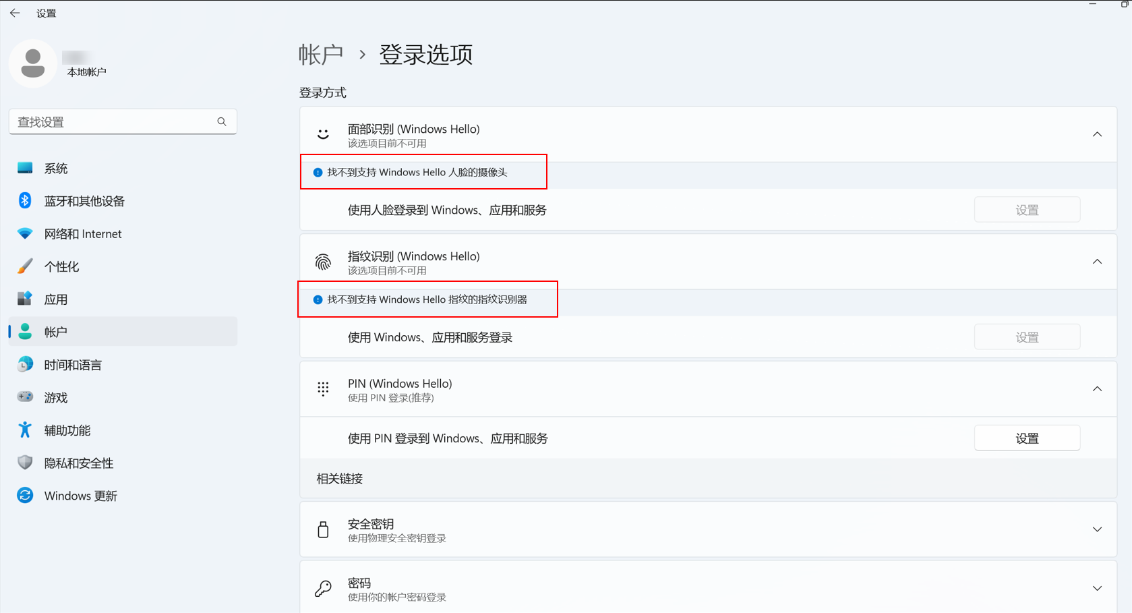
Task: Open 系统 settings category
Action: coord(56,169)
